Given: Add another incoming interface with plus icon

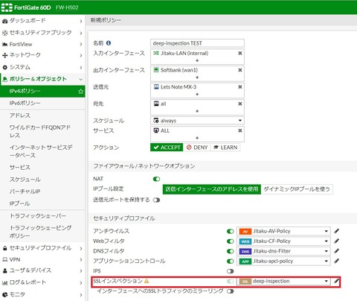Looking at the screenshot, I should point(197,60).
